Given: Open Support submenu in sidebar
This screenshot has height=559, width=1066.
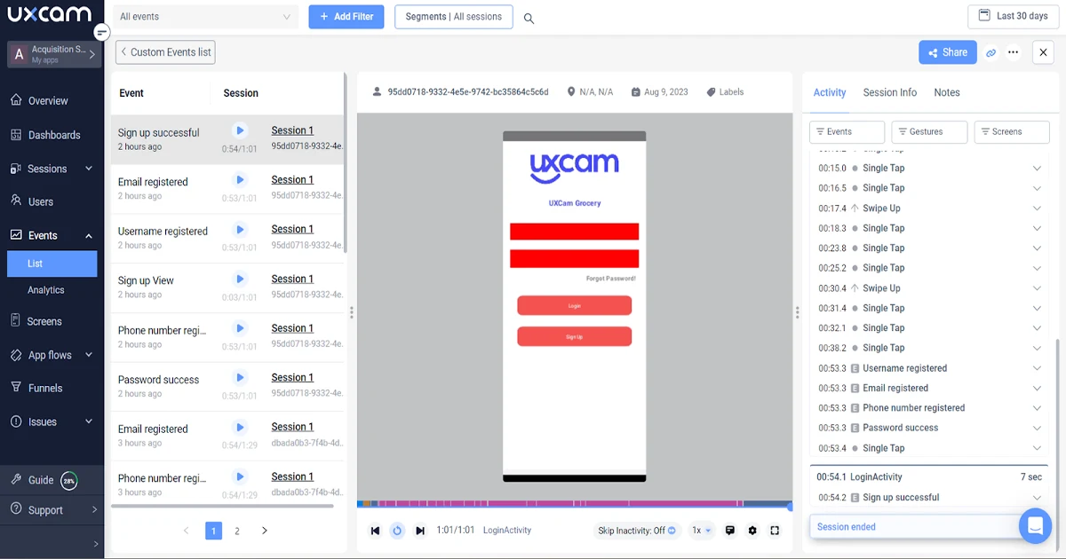Looking at the screenshot, I should coord(52,510).
